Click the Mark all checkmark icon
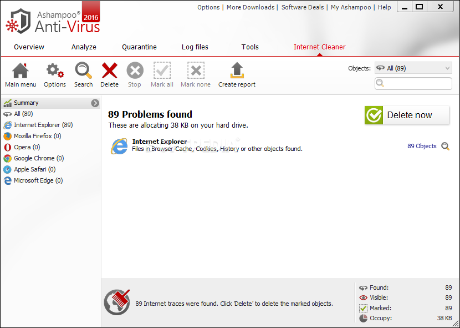Viewport: 460px width, 328px height. pos(162,70)
